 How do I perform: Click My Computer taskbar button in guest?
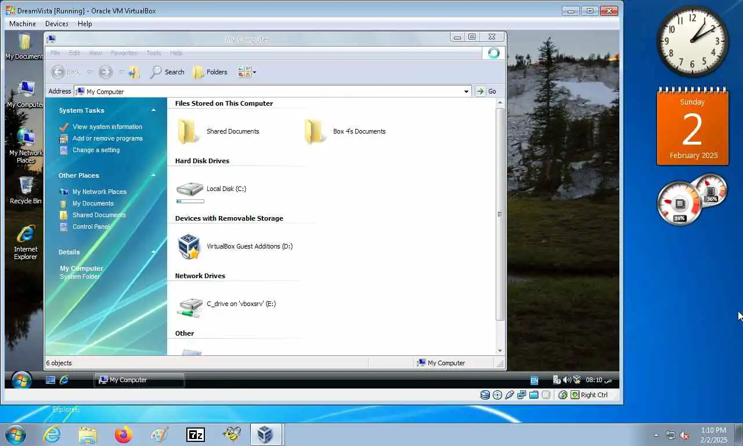(139, 380)
